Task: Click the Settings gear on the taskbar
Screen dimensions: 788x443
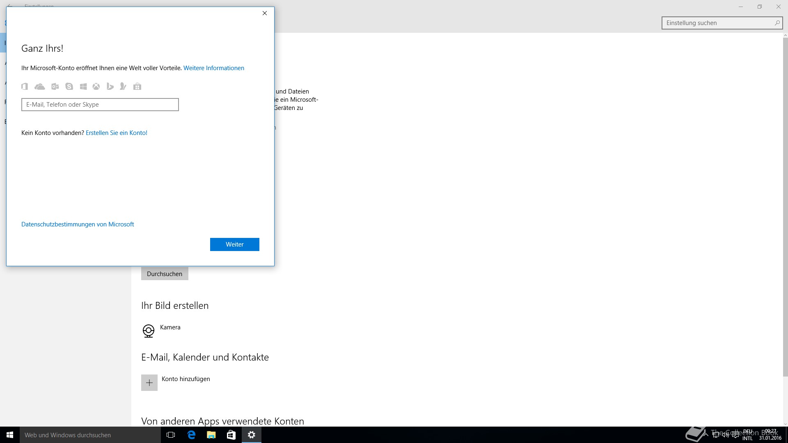Action: coord(252,435)
